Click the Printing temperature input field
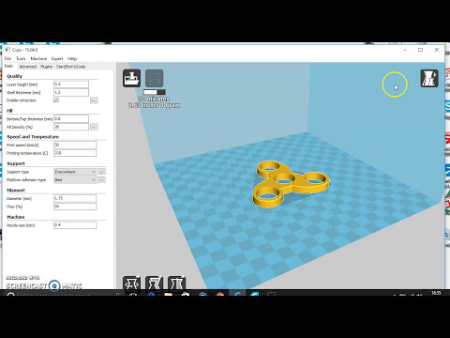Screen dimensions: 450x338 coord(75,153)
